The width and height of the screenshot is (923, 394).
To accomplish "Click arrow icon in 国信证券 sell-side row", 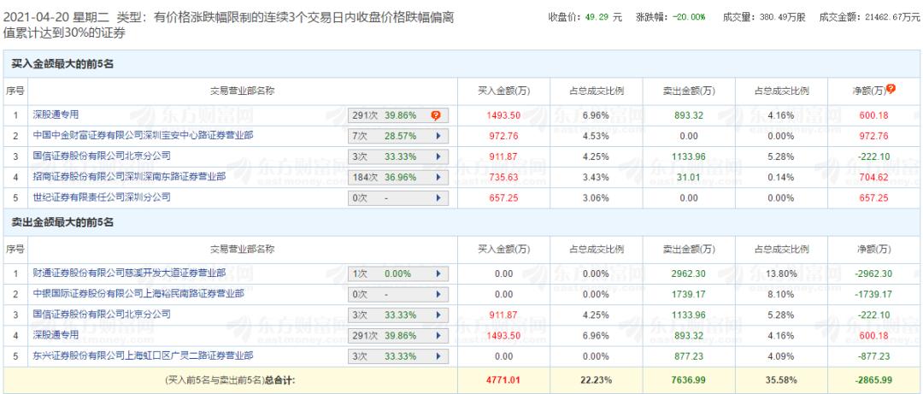I will tap(438, 315).
